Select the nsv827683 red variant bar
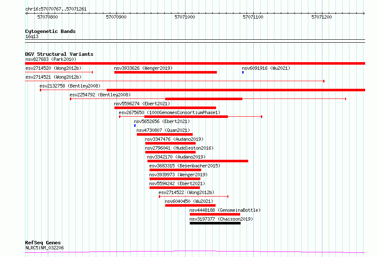This screenshot has height=257, width=377. [x=195, y=63]
